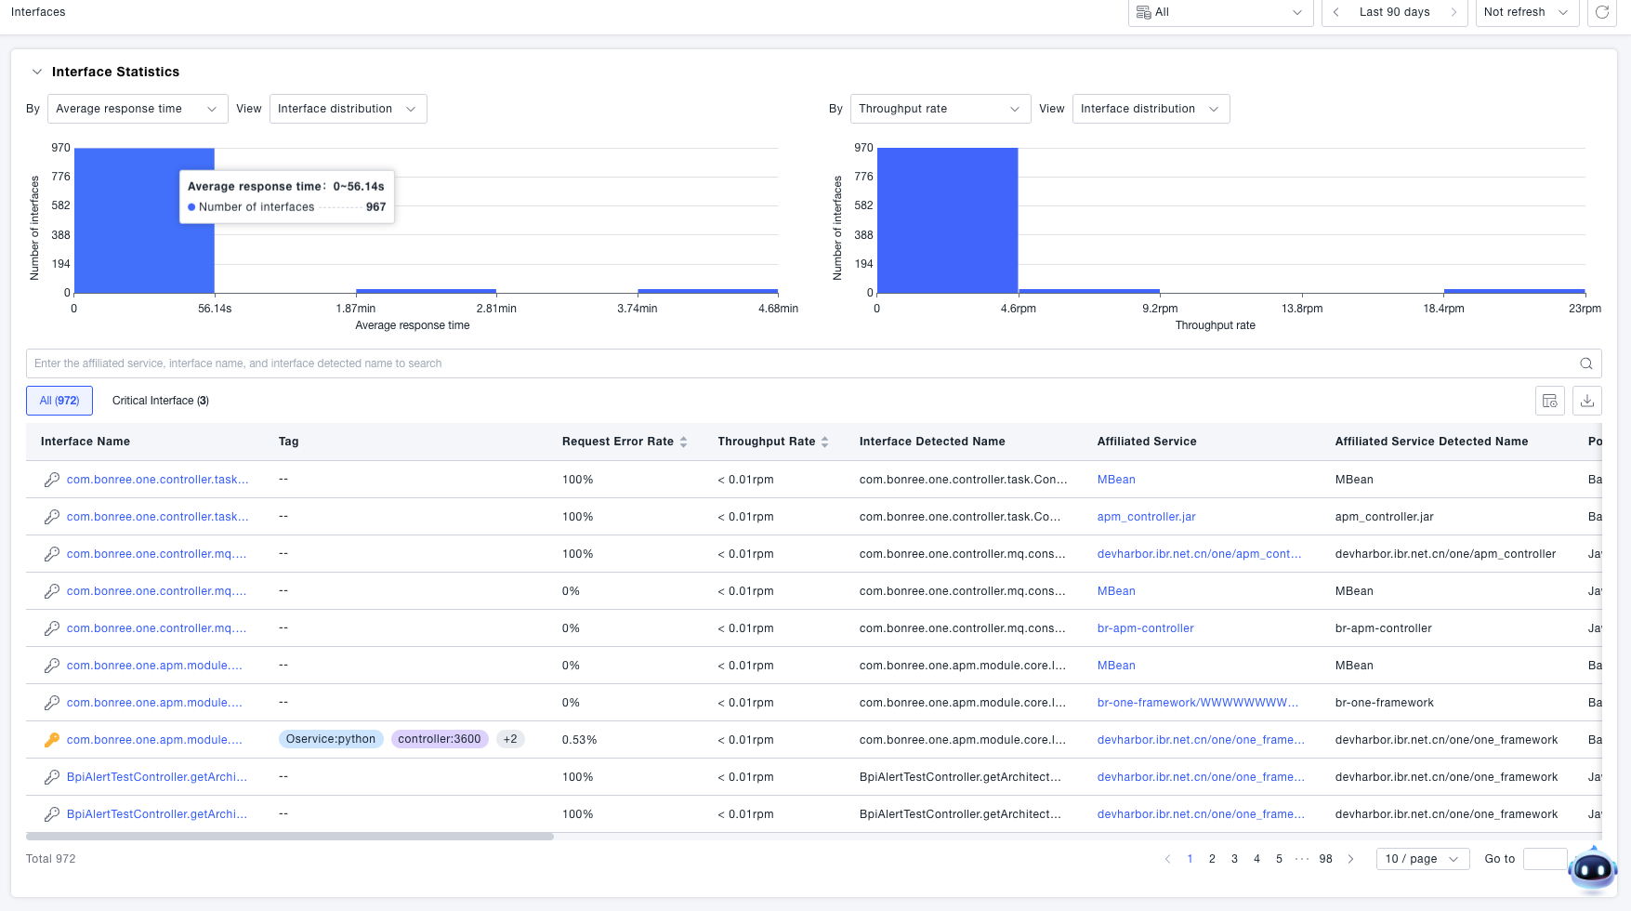Open the Throughput rate dropdown
Image resolution: width=1631 pixels, height=911 pixels.
pyautogui.click(x=940, y=109)
